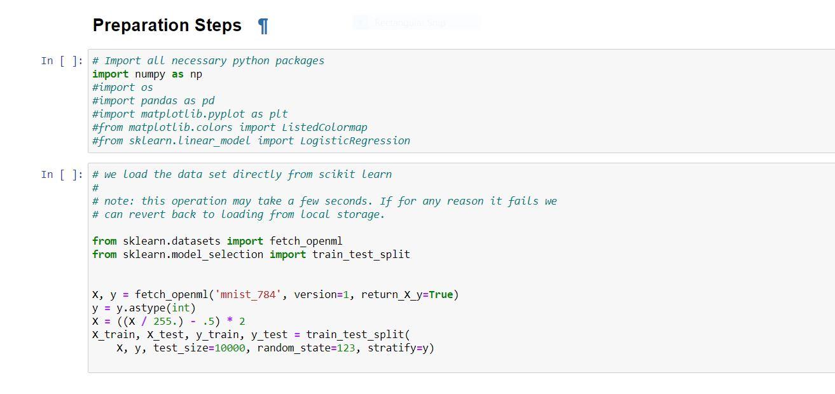Click the first cell's In [ ]: prompt
The width and height of the screenshot is (835, 394).
coord(60,61)
